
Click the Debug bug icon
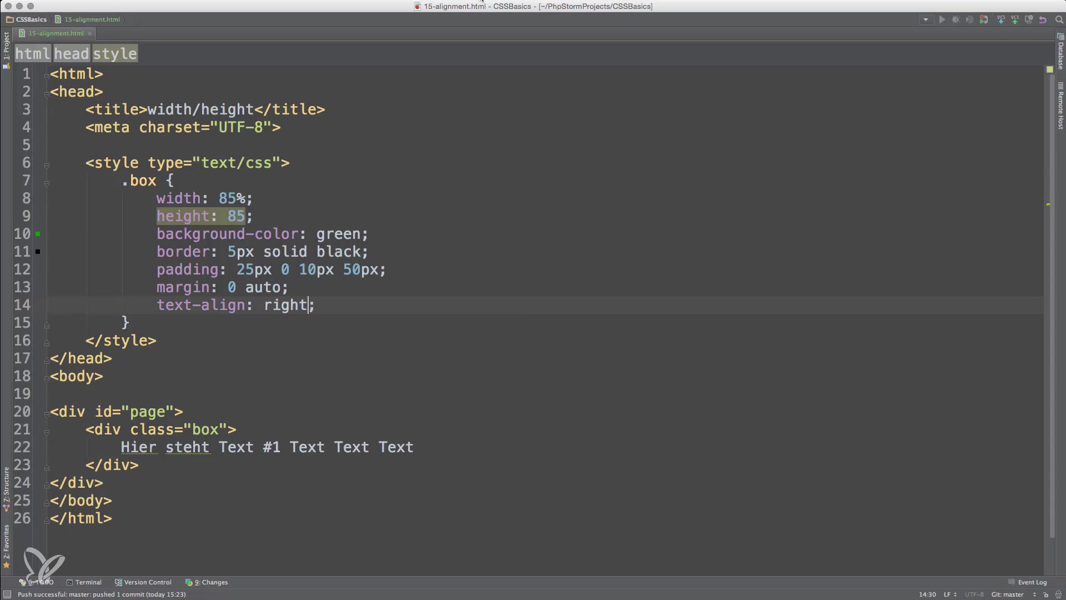tap(956, 19)
